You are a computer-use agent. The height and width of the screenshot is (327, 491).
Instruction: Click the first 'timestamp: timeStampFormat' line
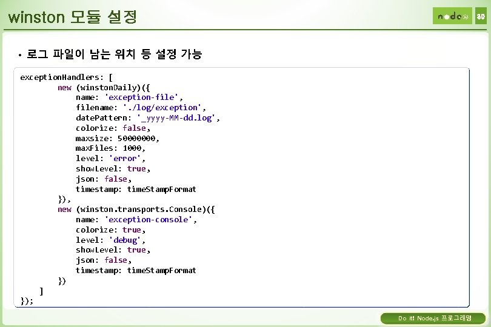136,190
